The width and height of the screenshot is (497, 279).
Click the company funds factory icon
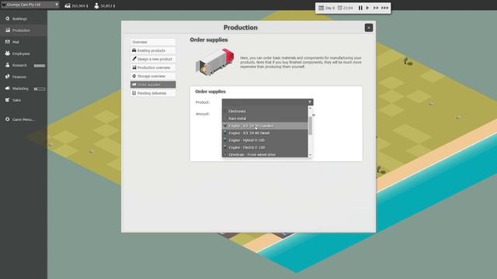68,5
